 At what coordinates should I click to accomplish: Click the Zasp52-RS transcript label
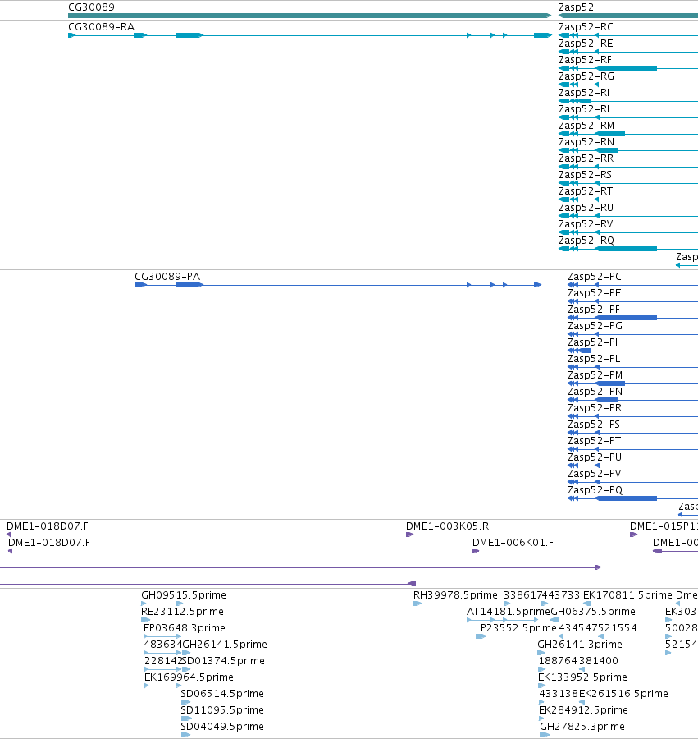585,175
